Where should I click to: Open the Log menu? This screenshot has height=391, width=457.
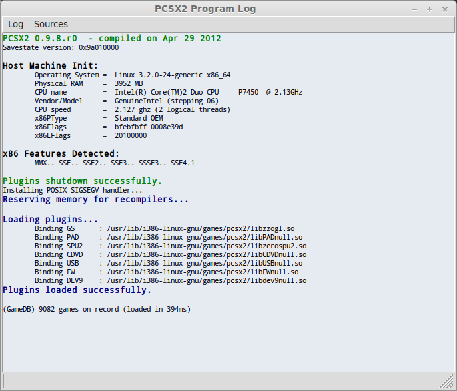tap(15, 24)
